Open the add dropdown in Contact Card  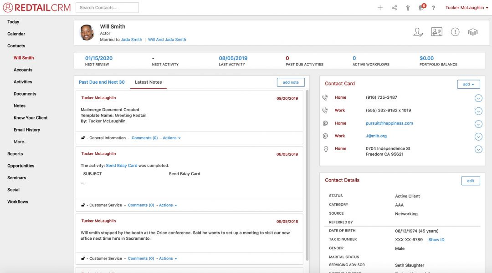pos(468,84)
